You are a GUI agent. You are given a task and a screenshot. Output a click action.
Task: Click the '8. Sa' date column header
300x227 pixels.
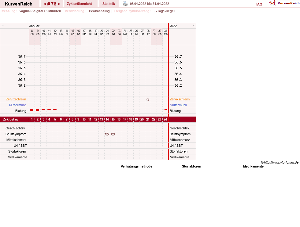(32, 32)
